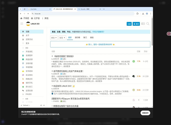Open the tab search dropdown arrow
Image resolution: width=171 pixels, height=125 pixels.
[x=20, y=9]
